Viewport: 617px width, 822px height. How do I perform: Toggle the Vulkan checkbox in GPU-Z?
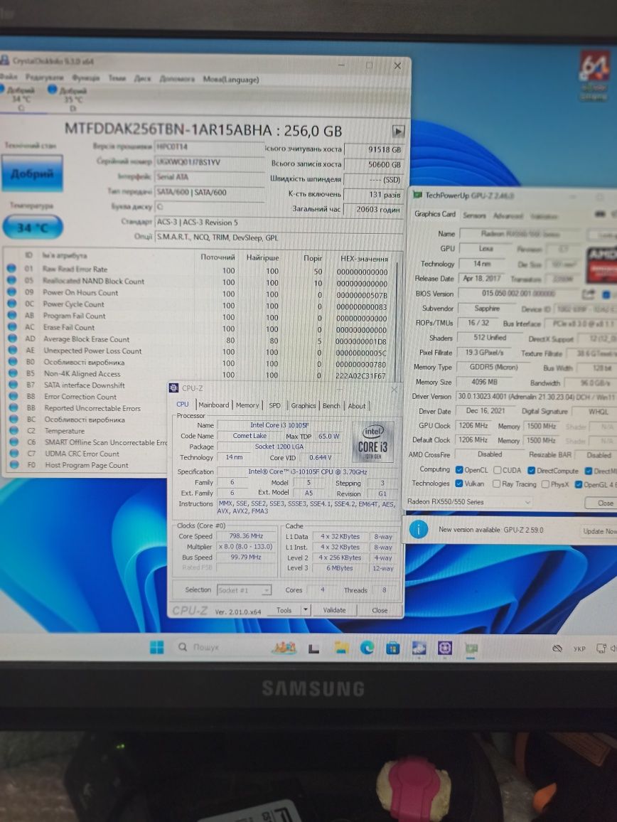click(x=459, y=484)
